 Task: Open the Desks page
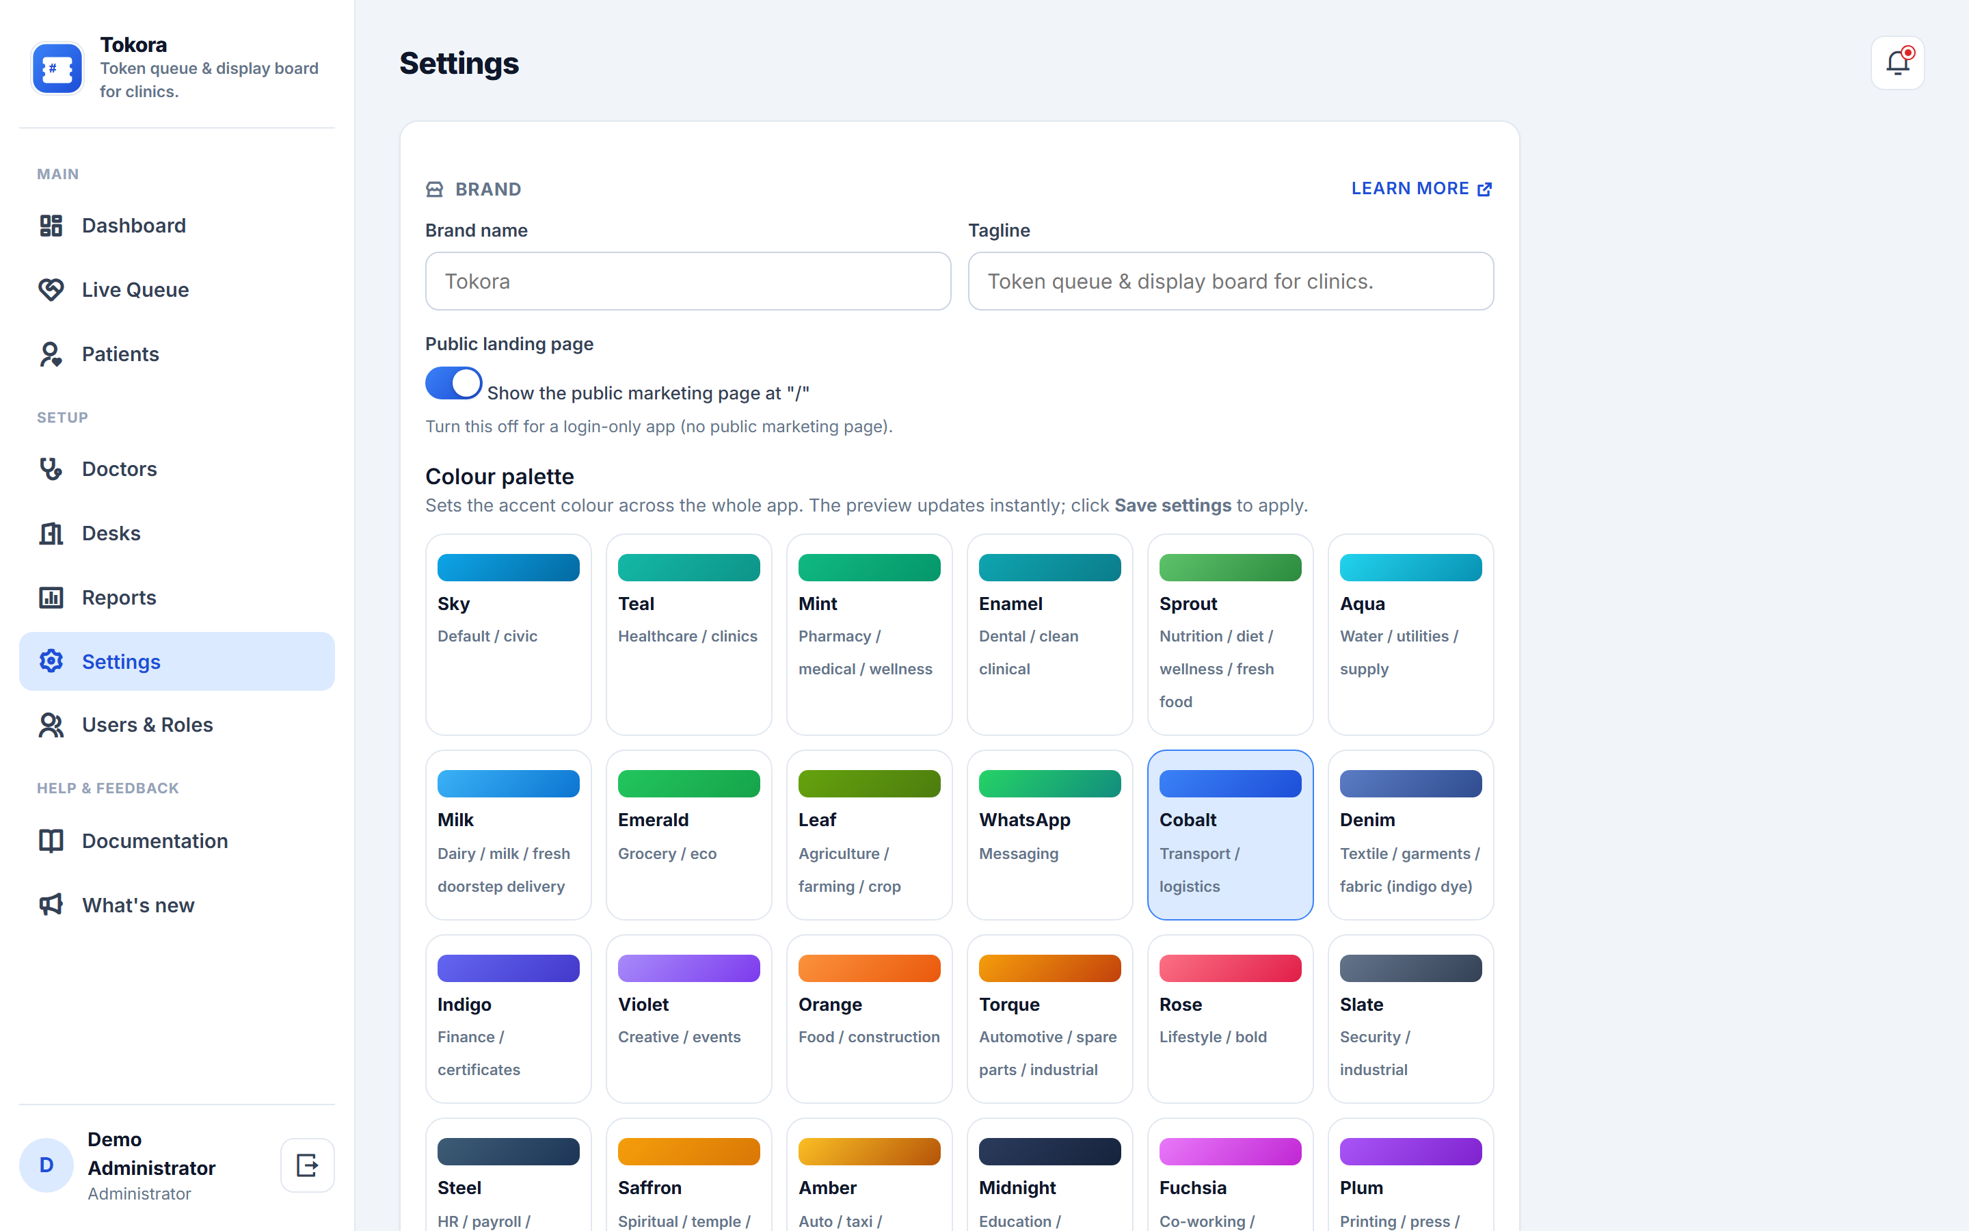click(x=177, y=533)
